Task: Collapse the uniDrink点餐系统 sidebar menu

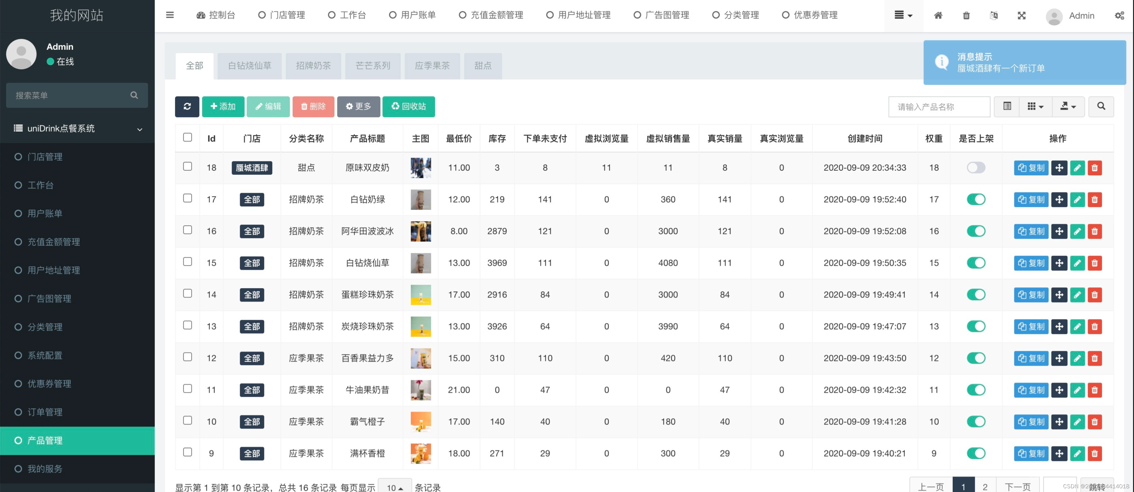Action: coord(77,128)
